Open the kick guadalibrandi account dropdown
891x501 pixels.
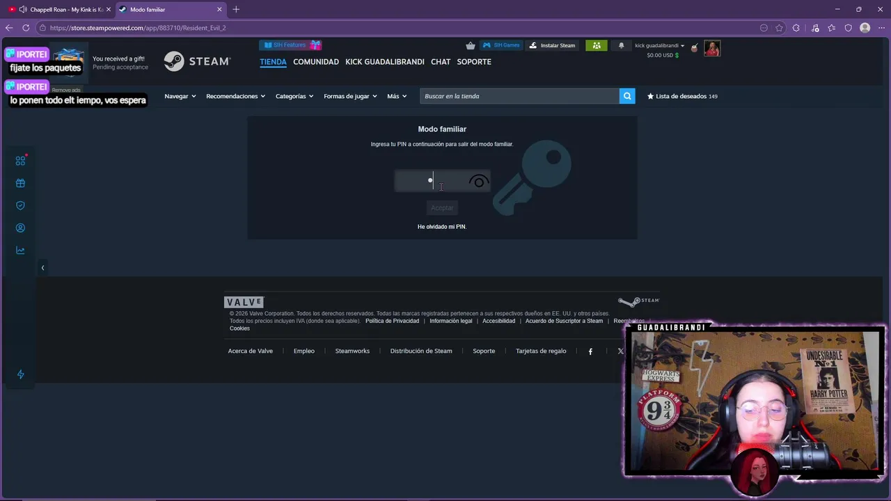click(x=659, y=45)
